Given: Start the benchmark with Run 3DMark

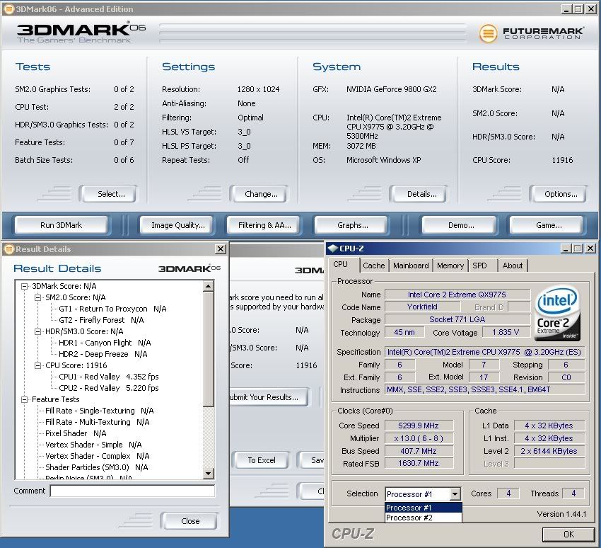Looking at the screenshot, I should [x=62, y=225].
